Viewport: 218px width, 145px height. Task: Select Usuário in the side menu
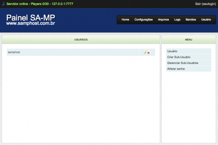click(x=189, y=51)
